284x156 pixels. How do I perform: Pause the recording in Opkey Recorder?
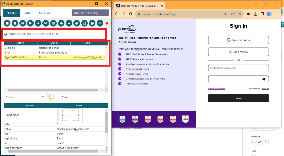pos(7,23)
